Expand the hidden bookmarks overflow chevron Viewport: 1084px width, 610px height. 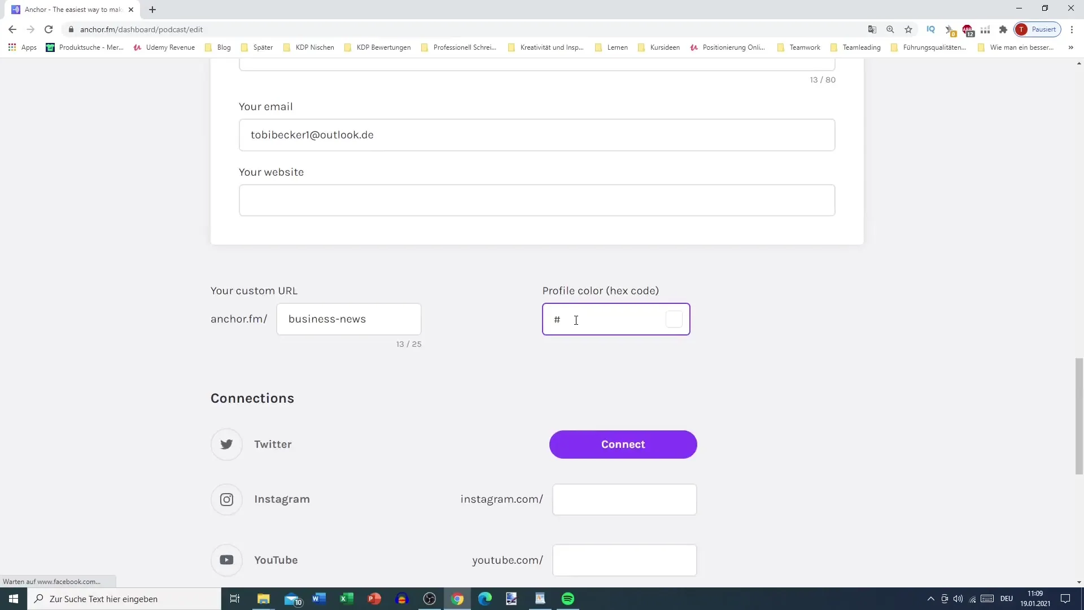click(1070, 47)
